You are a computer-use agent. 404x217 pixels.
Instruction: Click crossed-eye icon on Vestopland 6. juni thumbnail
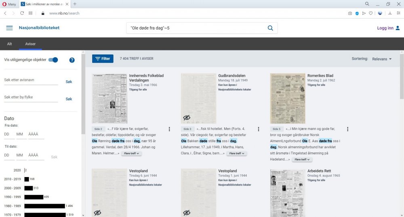pos(97,213)
